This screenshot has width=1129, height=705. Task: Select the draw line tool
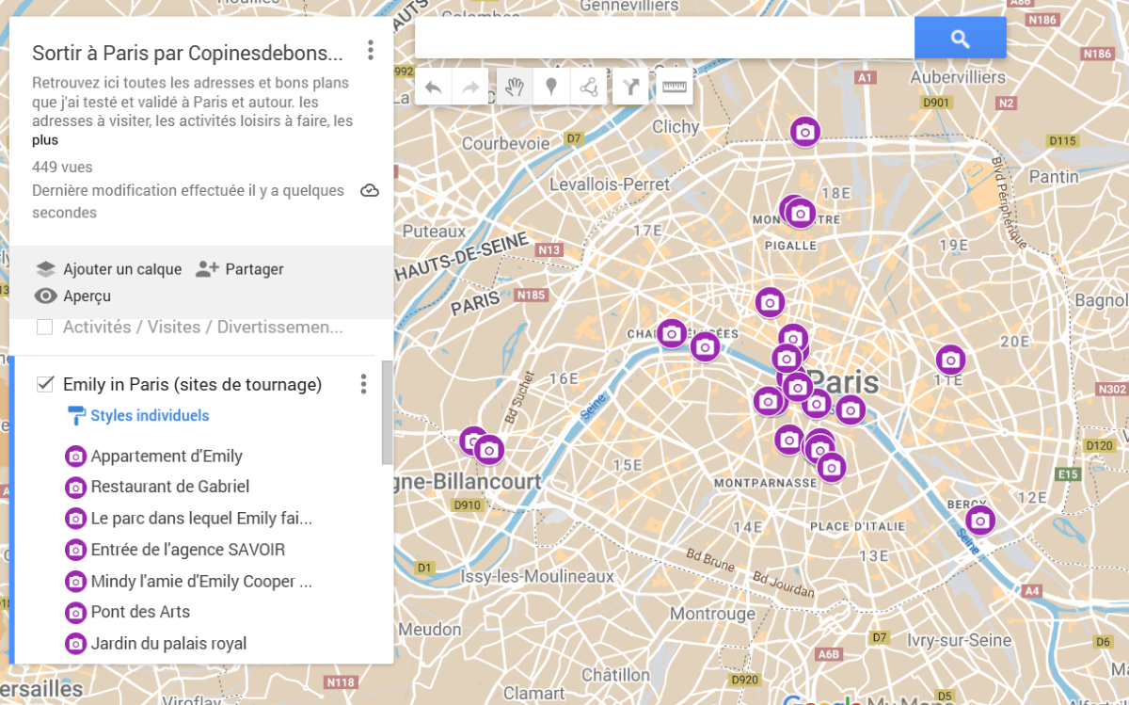click(589, 88)
